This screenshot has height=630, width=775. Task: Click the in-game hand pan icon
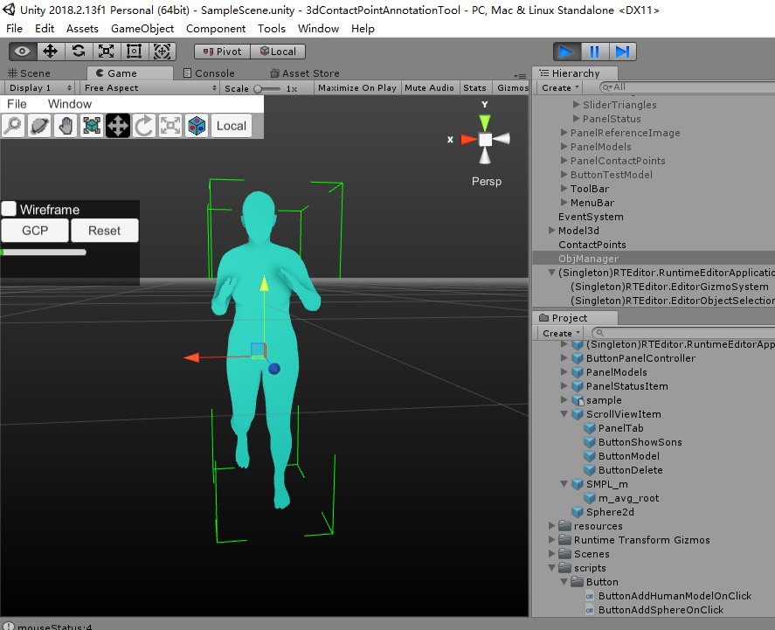pos(66,126)
